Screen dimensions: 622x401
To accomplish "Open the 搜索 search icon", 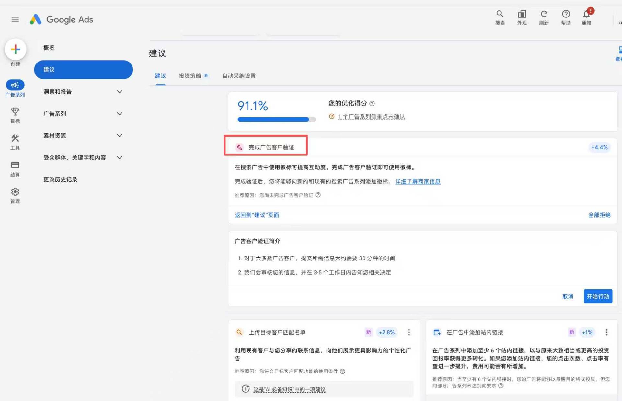I will click(x=500, y=17).
